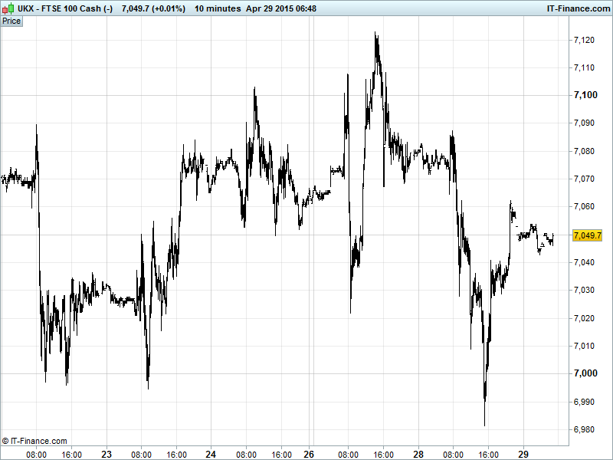Select date label 28 on the time axis
Image resolution: width=613 pixels, height=460 pixels.
(x=419, y=454)
